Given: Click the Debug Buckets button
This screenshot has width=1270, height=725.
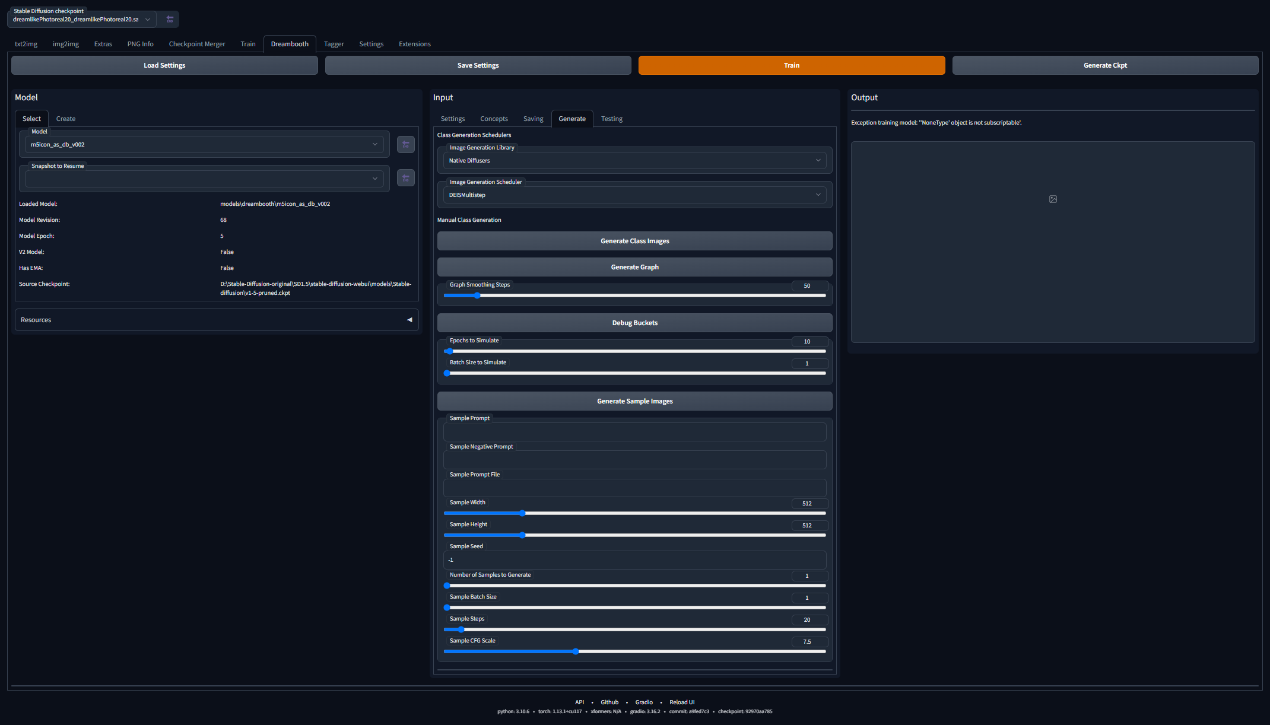Looking at the screenshot, I should pos(634,323).
